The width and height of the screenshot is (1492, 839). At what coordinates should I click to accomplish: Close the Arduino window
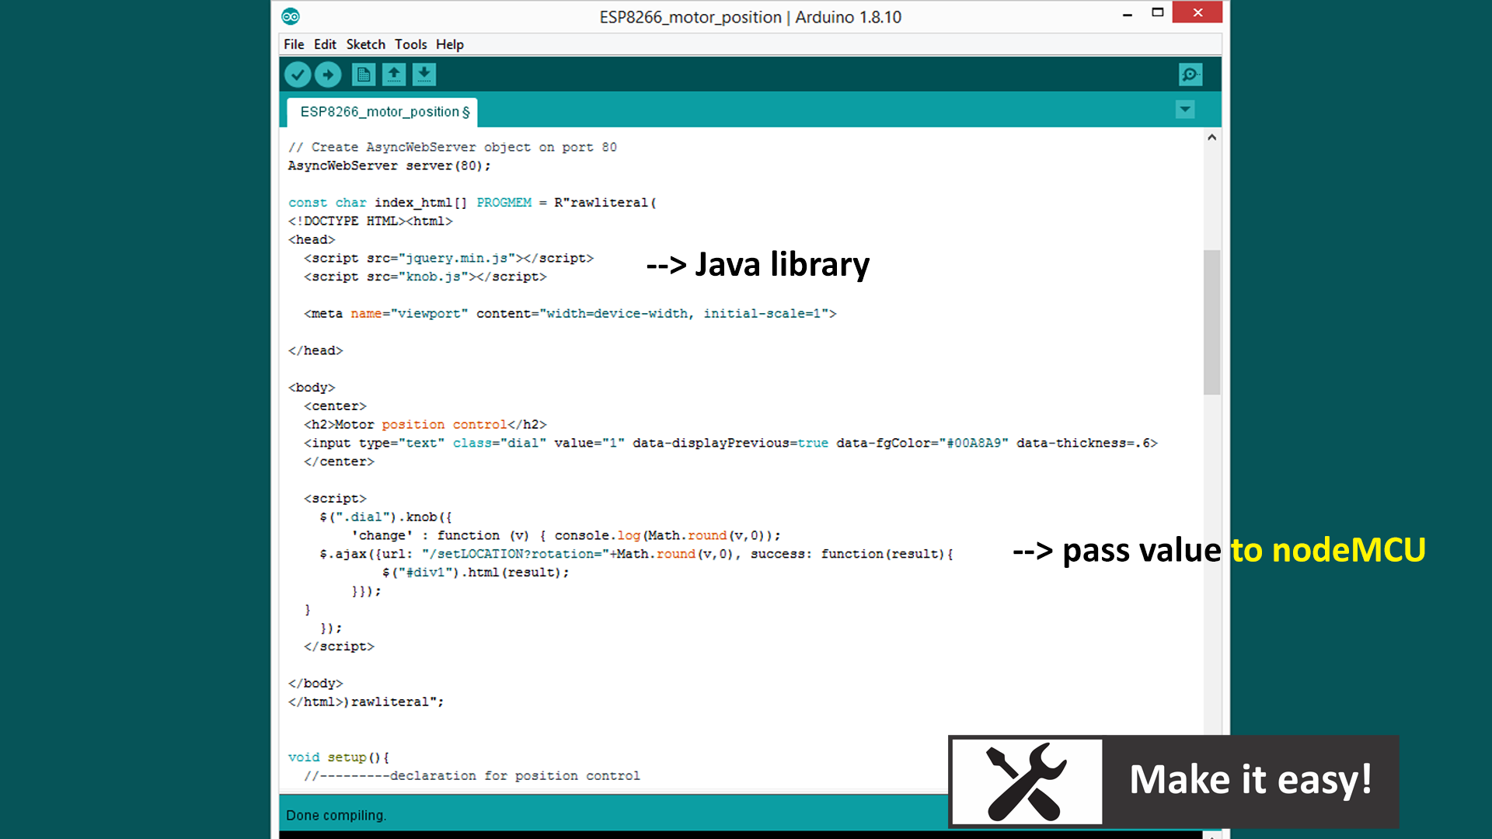pos(1197,12)
